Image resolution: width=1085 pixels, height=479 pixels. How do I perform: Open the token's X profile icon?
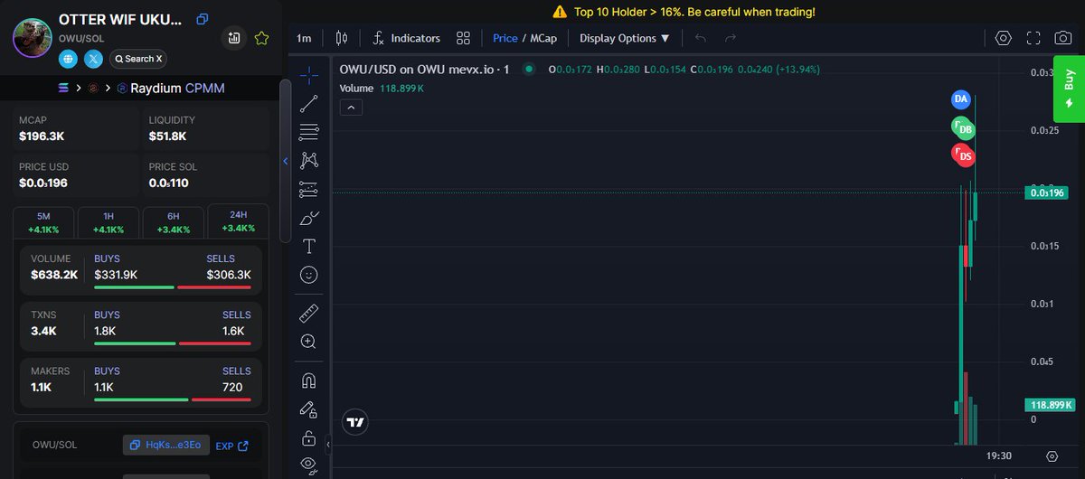pyautogui.click(x=94, y=59)
